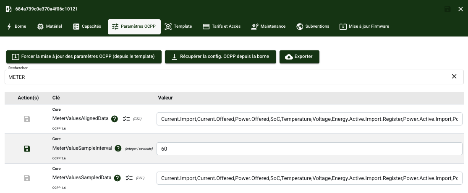Click the save icon for MeterValuesSampledData row
This screenshot has width=468, height=193.
[x=27, y=178]
